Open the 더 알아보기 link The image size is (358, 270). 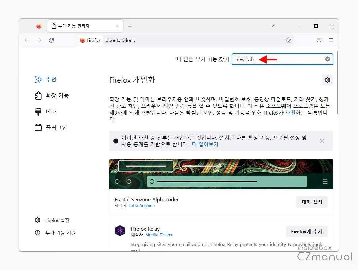tap(205, 144)
